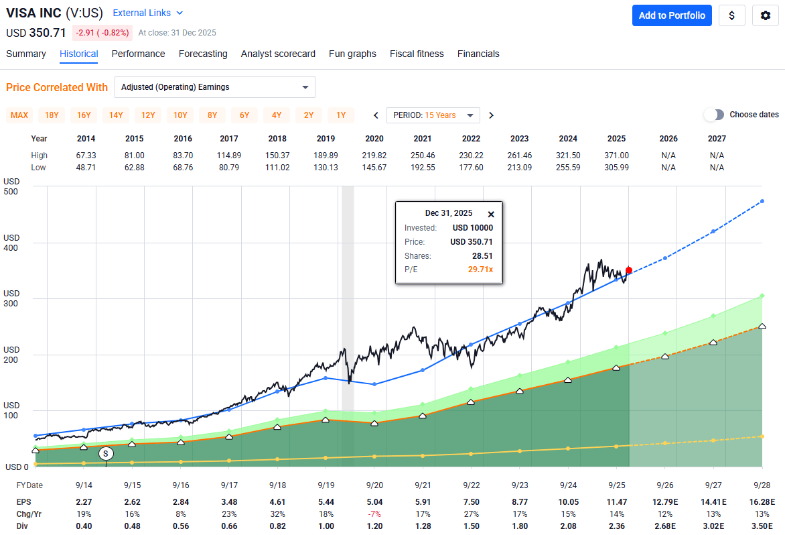Viewport: 785px width, 535px height.
Task: Click the red marker on the price chart
Action: (628, 270)
